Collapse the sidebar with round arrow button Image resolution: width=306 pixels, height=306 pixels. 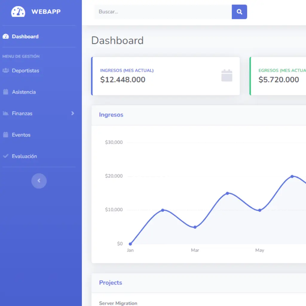39,181
